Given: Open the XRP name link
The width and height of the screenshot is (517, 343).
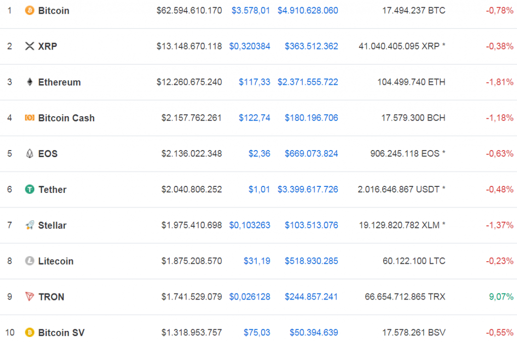Looking at the screenshot, I should click(x=48, y=46).
